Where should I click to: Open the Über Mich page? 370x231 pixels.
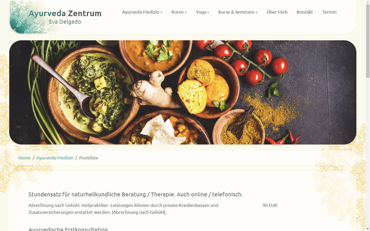277,12
